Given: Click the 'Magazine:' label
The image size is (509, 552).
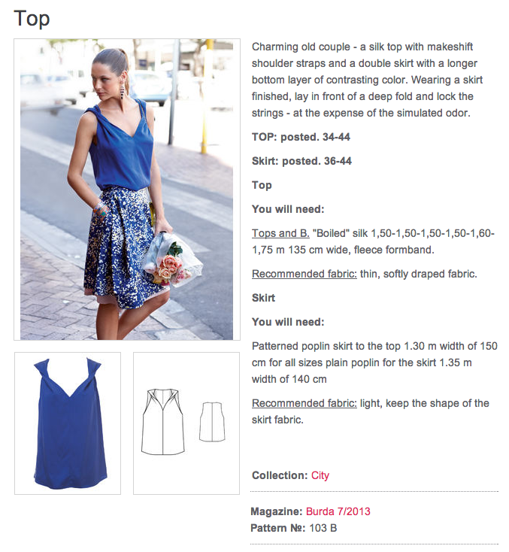Looking at the screenshot, I should [277, 511].
